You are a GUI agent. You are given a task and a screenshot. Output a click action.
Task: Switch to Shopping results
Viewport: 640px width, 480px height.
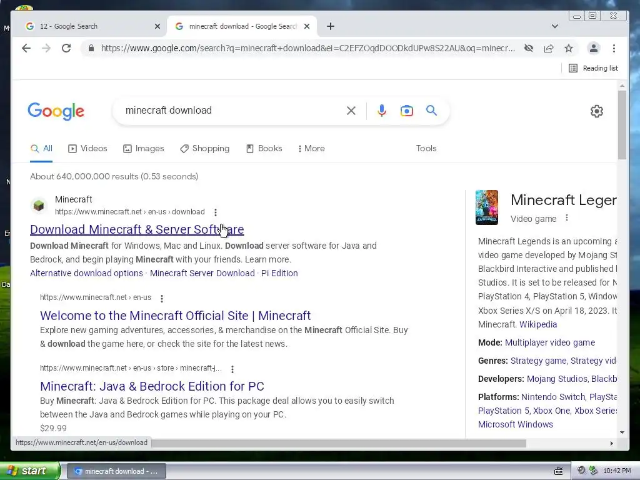[x=204, y=149]
